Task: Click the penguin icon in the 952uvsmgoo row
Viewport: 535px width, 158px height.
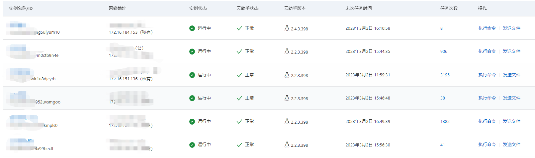Action: pos(287,98)
